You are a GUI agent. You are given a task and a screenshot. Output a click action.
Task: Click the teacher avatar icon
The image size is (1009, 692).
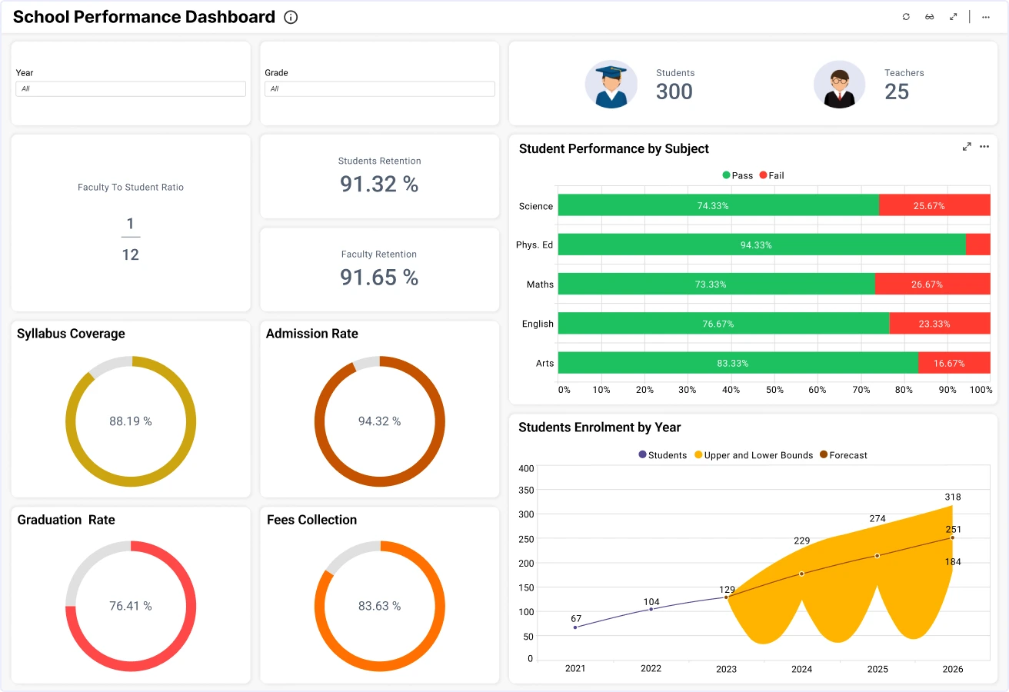839,84
